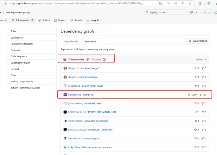Click the melbesnard85 avatar image
The image size is (217, 155).
pos(65,121)
